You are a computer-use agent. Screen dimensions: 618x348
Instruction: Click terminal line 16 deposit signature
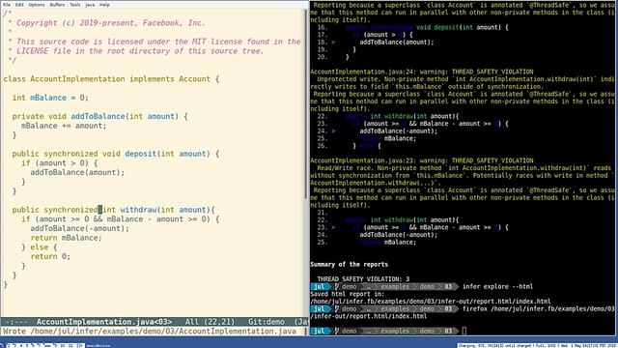point(413,27)
